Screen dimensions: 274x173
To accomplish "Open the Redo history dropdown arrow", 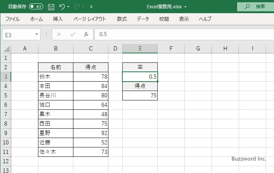I will [83, 7].
